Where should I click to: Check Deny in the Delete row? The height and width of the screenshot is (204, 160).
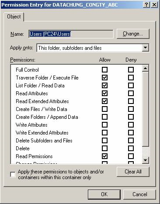coord(131,149)
